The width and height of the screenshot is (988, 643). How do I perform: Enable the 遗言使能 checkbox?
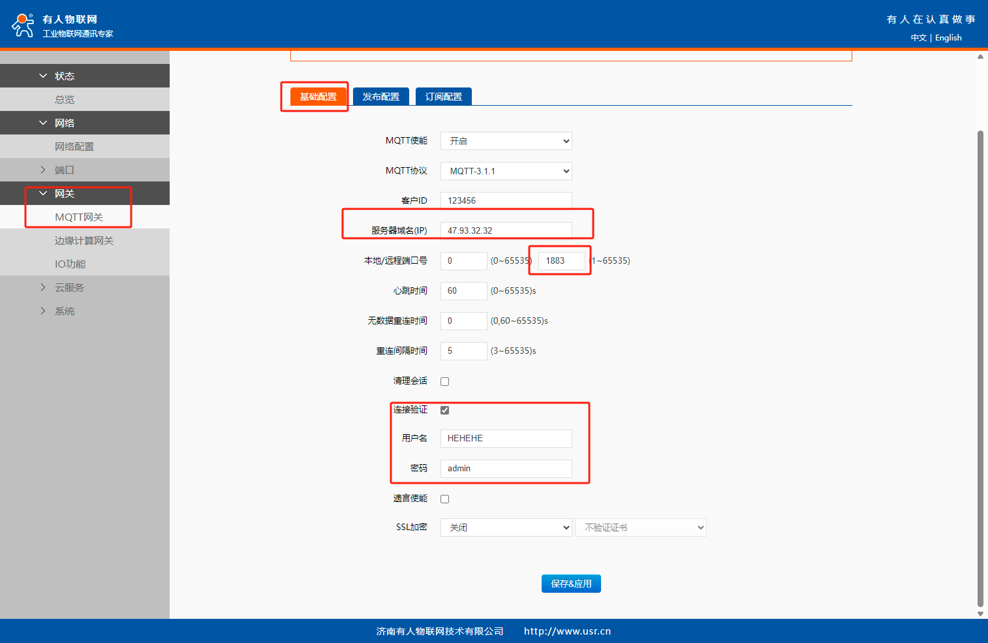pyautogui.click(x=444, y=499)
